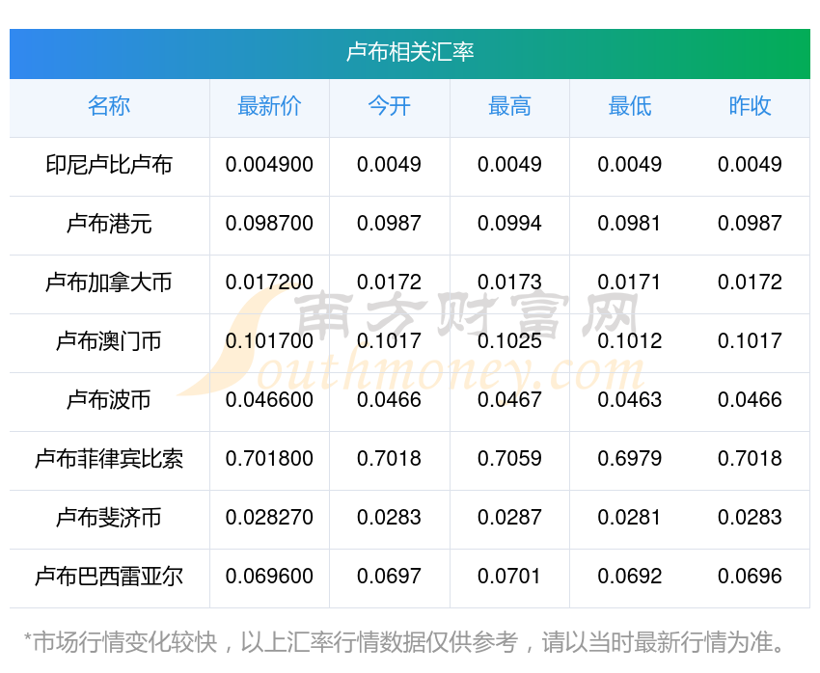Select the 卢布加拿大币 row name
The height and width of the screenshot is (673, 820).
click(x=109, y=283)
